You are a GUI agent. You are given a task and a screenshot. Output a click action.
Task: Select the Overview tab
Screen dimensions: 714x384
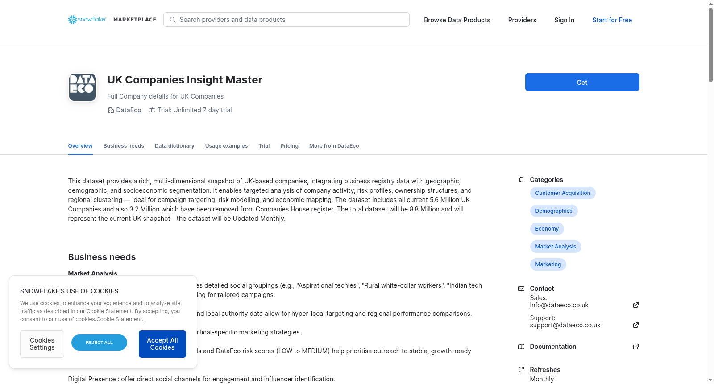click(80, 146)
